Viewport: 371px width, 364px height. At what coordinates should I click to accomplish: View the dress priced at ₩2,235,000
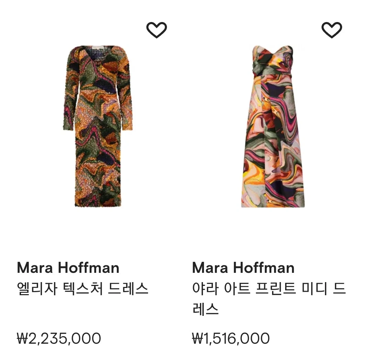[98, 126]
